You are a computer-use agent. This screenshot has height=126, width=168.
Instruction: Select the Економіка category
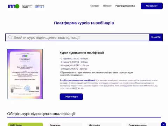(x=65, y=125)
